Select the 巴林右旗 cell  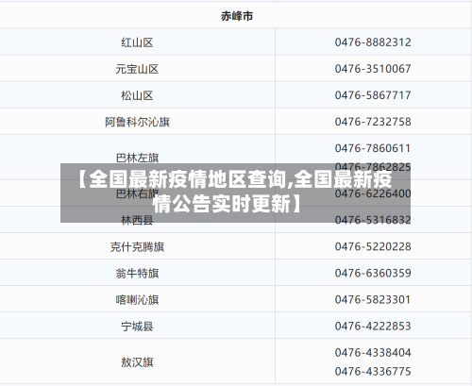pyautogui.click(x=137, y=193)
